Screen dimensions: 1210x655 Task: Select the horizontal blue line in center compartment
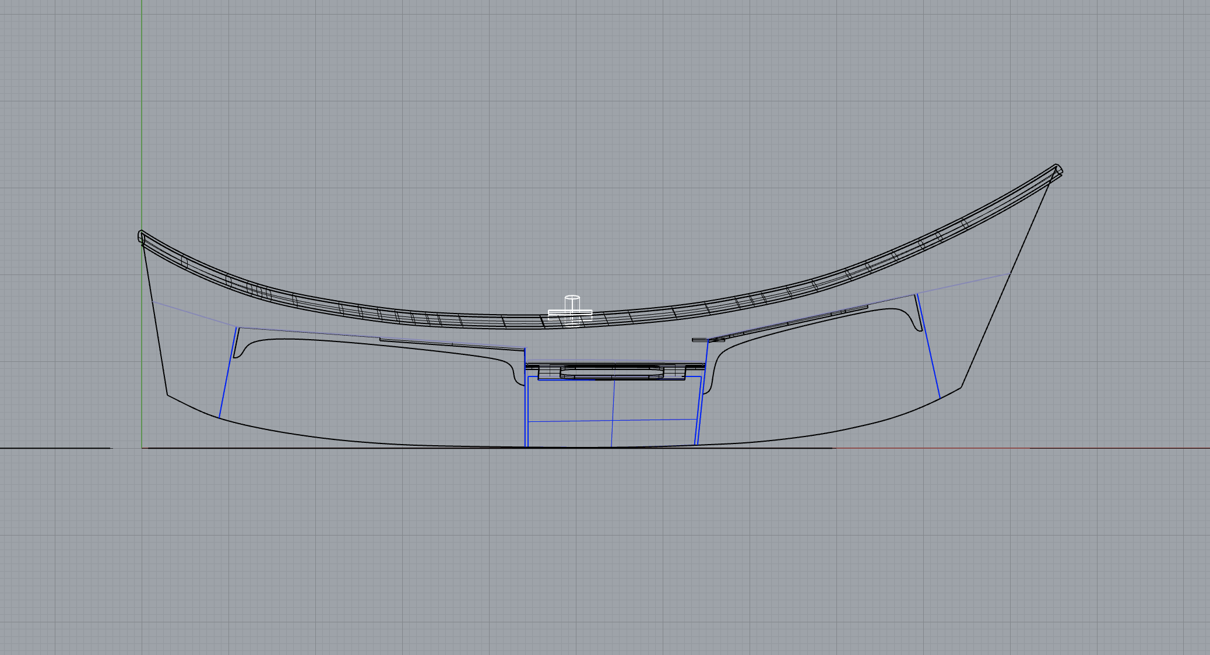(571, 421)
